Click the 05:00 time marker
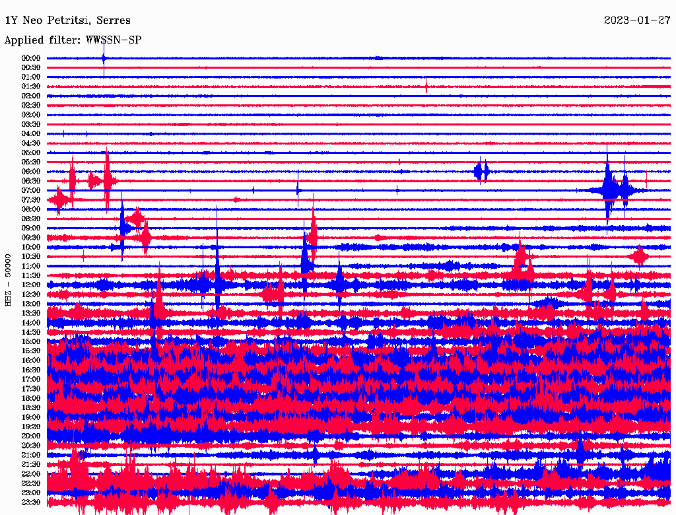Screen dimensions: 676x515 31,153
